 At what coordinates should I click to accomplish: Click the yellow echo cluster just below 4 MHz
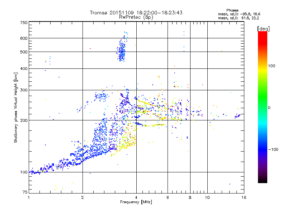tap(127, 142)
